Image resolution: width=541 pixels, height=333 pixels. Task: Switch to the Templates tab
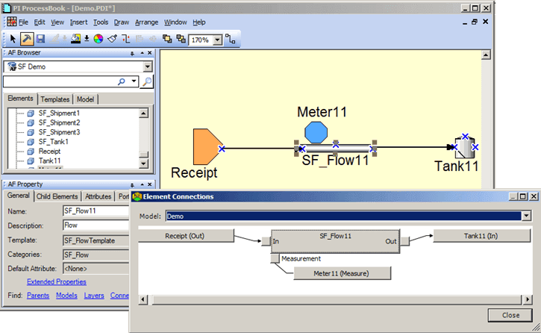(x=55, y=99)
